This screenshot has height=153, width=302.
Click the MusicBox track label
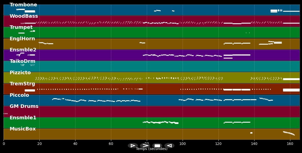(23, 129)
